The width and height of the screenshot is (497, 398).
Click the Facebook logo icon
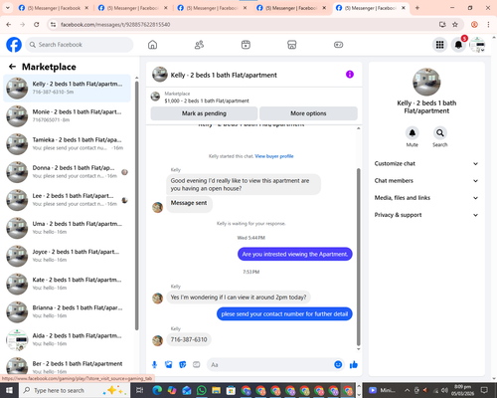[14, 45]
